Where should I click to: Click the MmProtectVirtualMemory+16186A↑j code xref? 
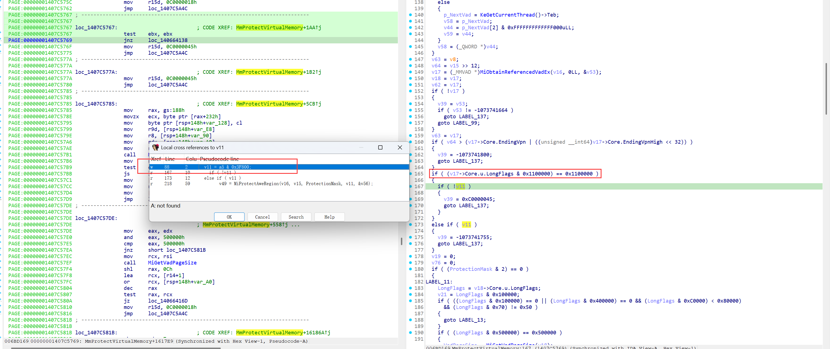[x=283, y=333]
